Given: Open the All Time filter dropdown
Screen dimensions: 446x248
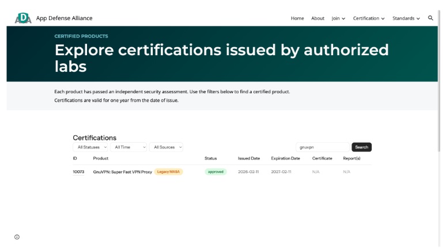Looking at the screenshot, I should tap(128, 147).
